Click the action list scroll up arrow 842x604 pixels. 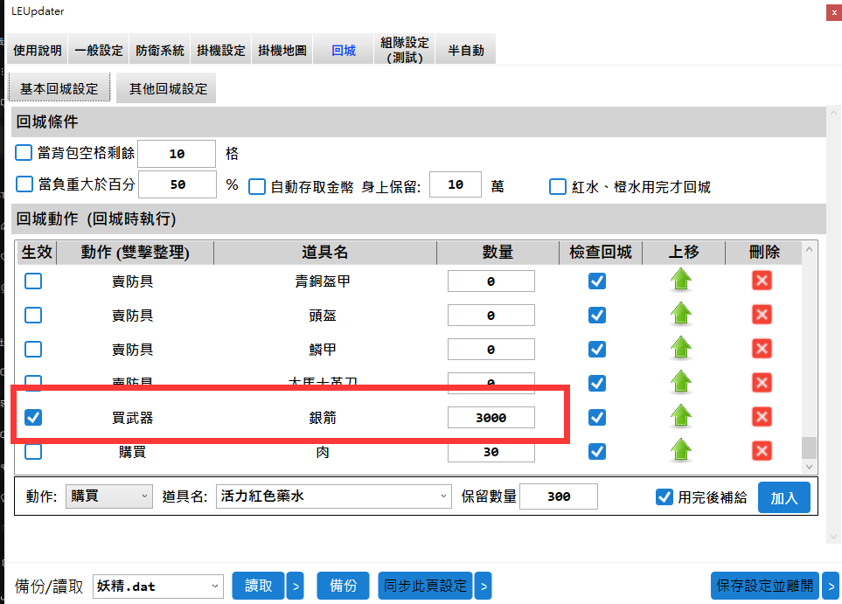coord(809,249)
